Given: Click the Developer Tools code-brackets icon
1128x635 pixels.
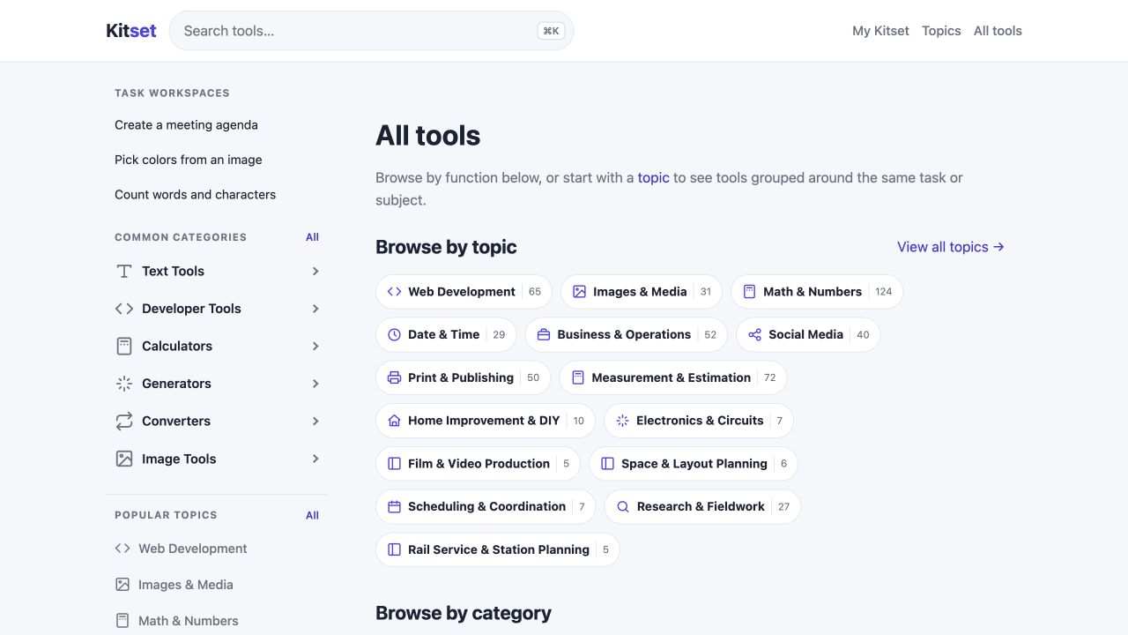Looking at the screenshot, I should point(124,309).
